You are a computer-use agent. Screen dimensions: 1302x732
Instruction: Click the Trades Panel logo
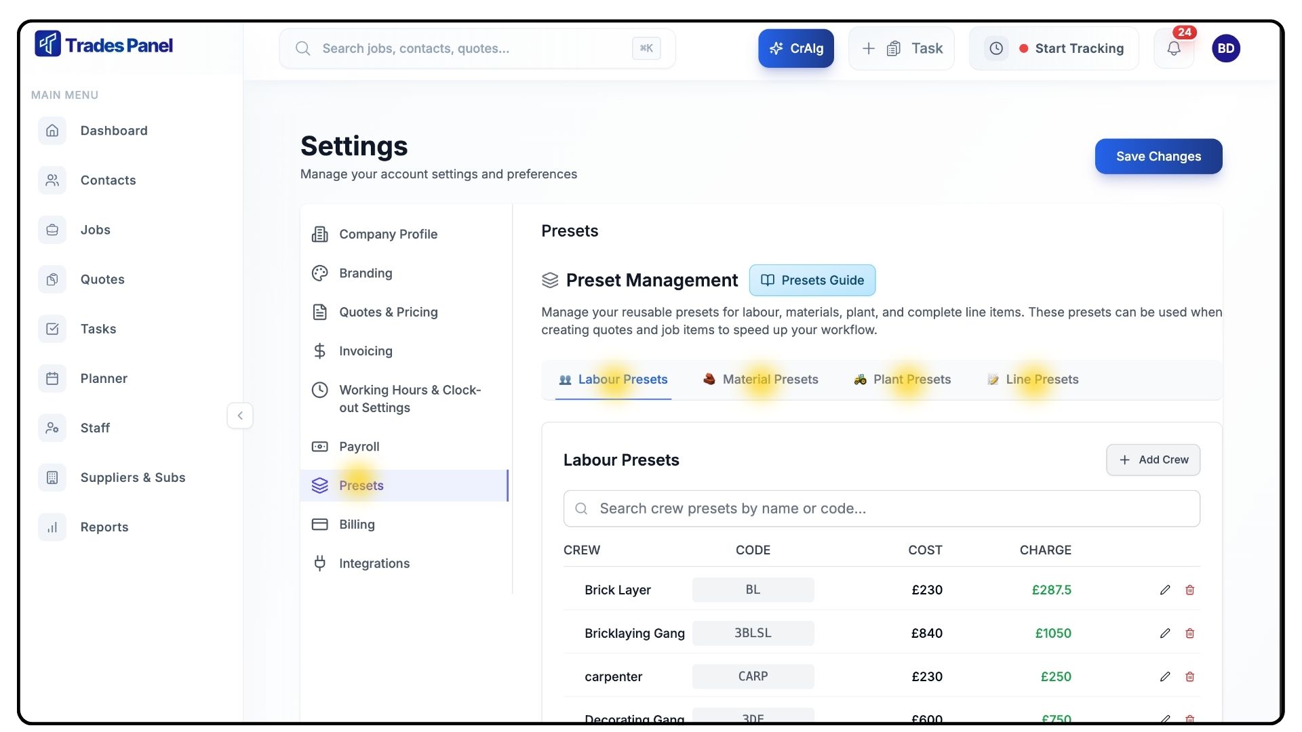click(x=104, y=45)
